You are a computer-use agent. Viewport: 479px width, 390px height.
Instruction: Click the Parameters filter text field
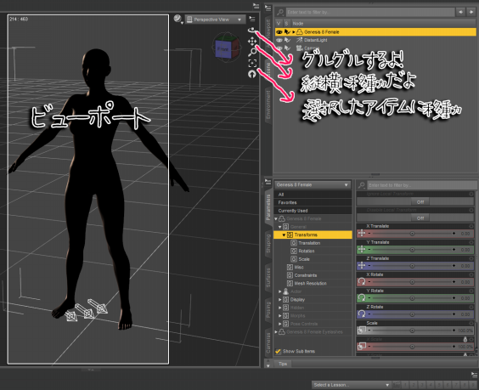click(421, 185)
